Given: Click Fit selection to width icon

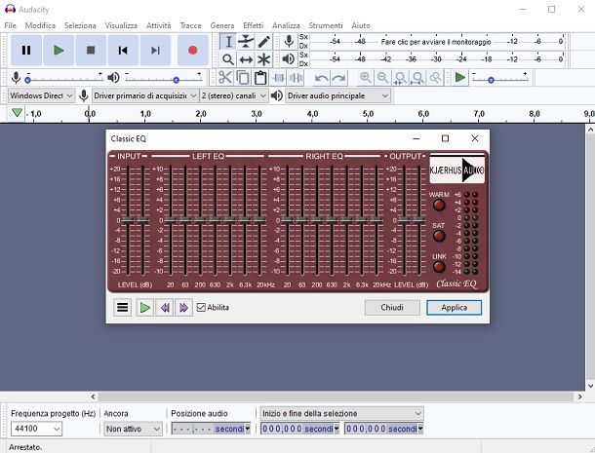Looking at the screenshot, I should click(400, 78).
